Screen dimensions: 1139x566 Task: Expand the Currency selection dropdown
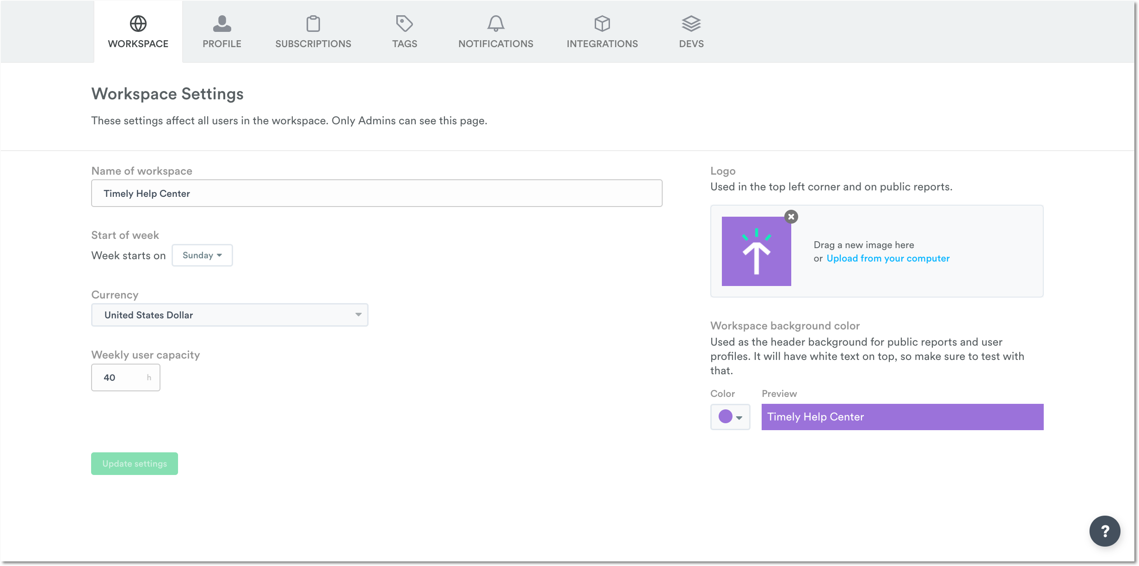point(229,315)
